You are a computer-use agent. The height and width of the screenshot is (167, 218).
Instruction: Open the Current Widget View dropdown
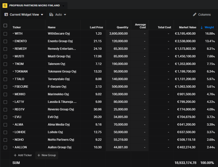(42, 15)
